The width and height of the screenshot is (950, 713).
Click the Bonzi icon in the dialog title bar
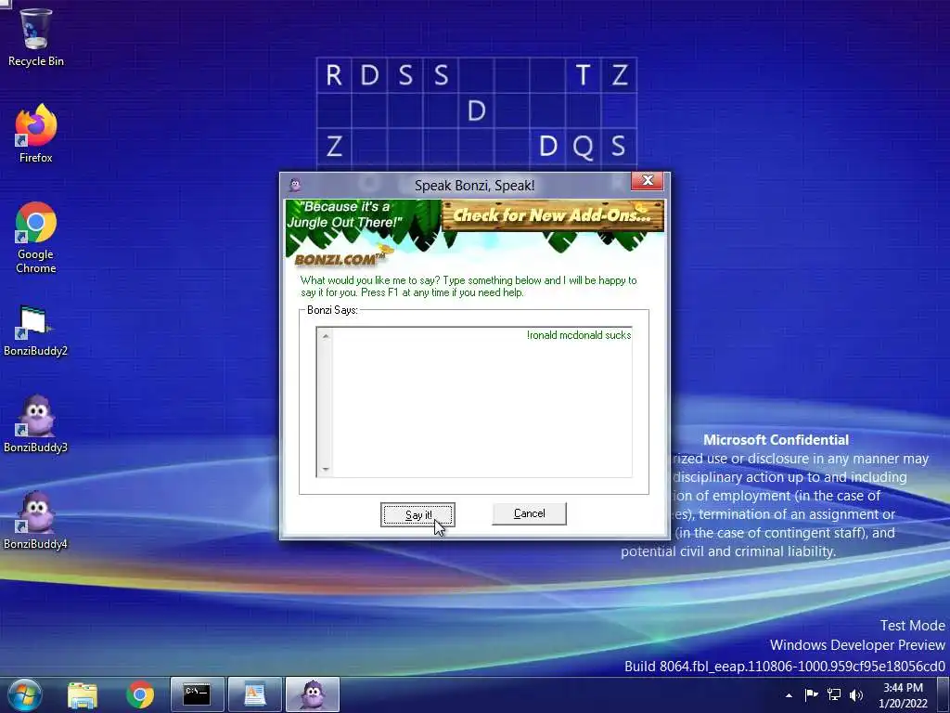pyautogui.click(x=295, y=185)
